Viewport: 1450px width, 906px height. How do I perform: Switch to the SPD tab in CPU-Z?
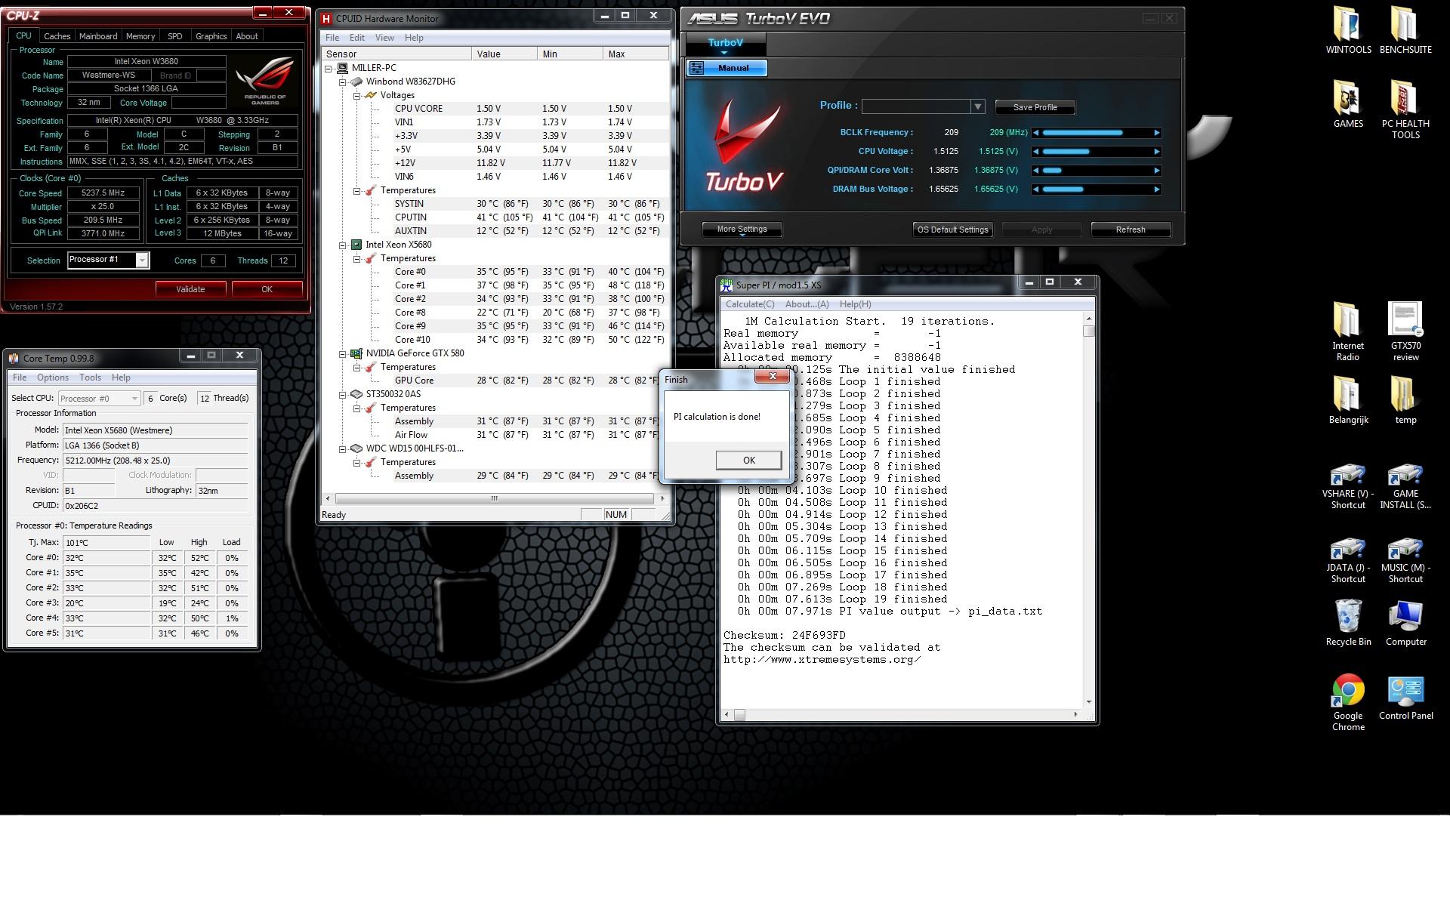click(174, 36)
